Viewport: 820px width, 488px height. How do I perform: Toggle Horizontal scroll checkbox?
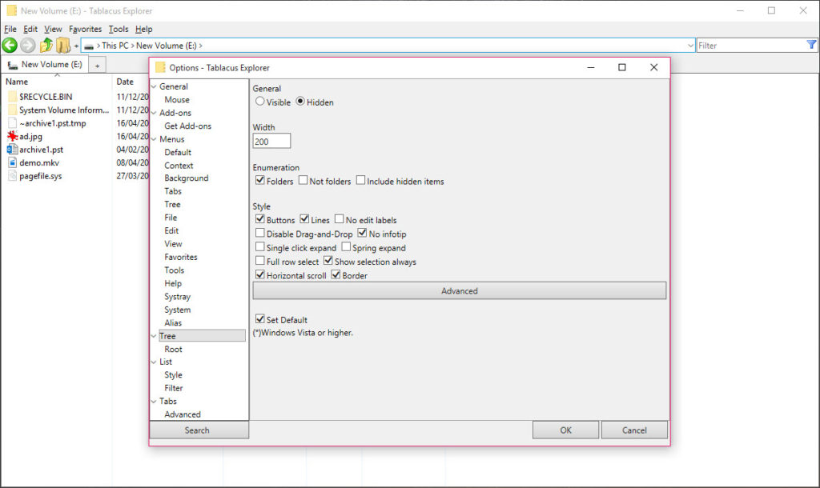260,275
